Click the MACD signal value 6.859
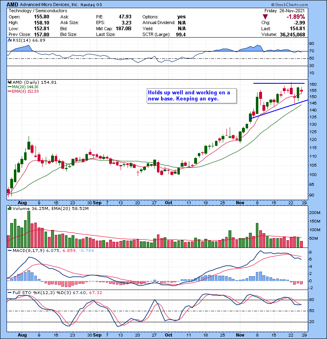 69,251
